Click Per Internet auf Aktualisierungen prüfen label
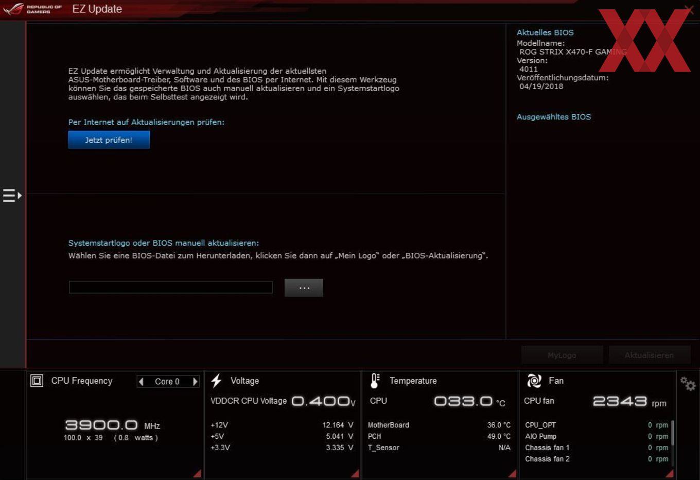 click(146, 122)
